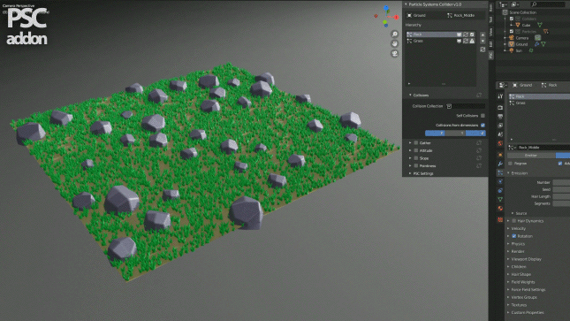Expand the Field Weights panel
Screen dimensions: 570x321
pos(508,282)
